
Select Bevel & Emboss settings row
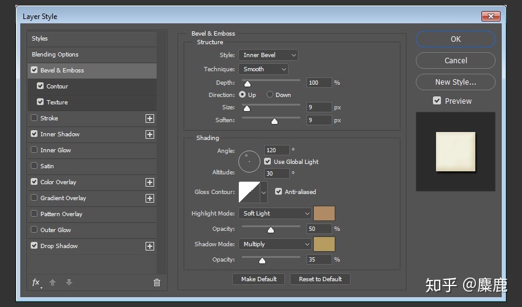point(92,71)
